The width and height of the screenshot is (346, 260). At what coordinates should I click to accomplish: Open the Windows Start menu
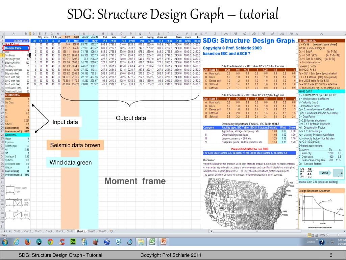click(x=5, y=242)
